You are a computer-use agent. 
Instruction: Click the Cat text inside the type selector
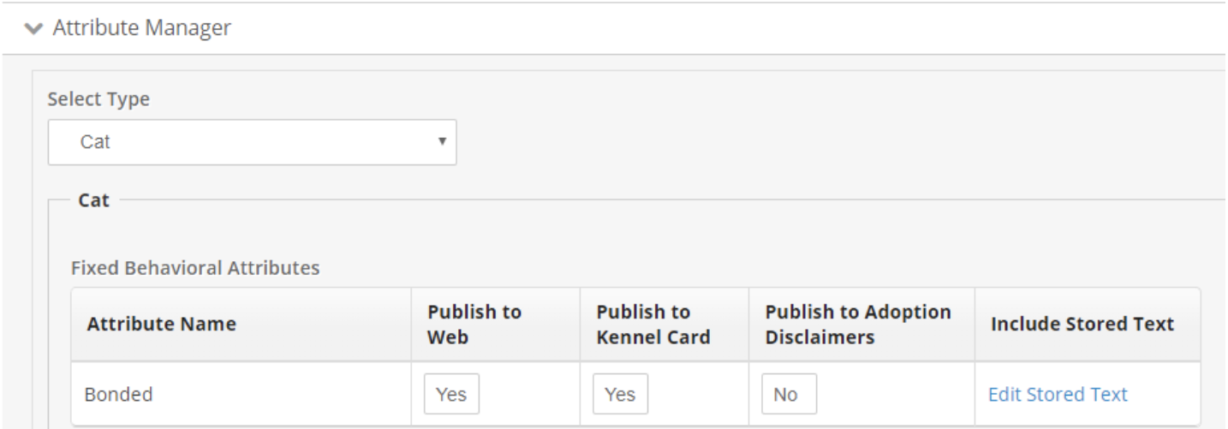pos(95,143)
